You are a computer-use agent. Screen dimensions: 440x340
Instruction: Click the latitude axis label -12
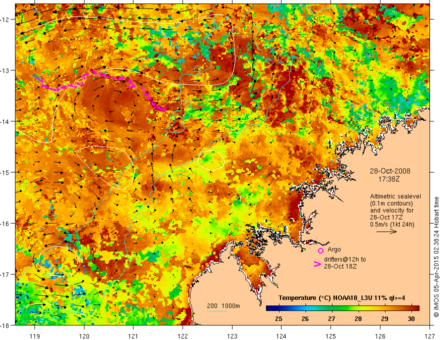click(5, 19)
